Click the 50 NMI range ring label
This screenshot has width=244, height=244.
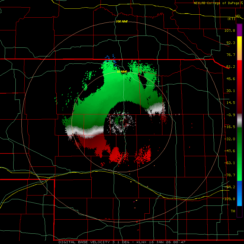(122, 72)
